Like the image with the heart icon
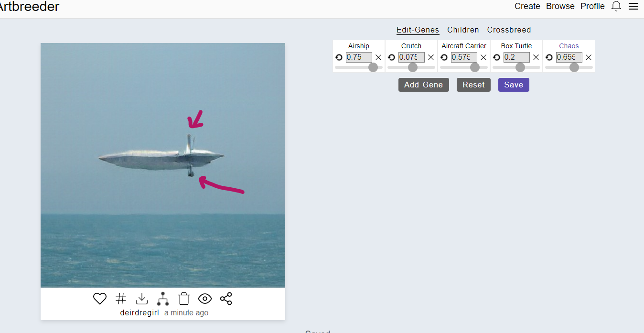 pyautogui.click(x=99, y=299)
